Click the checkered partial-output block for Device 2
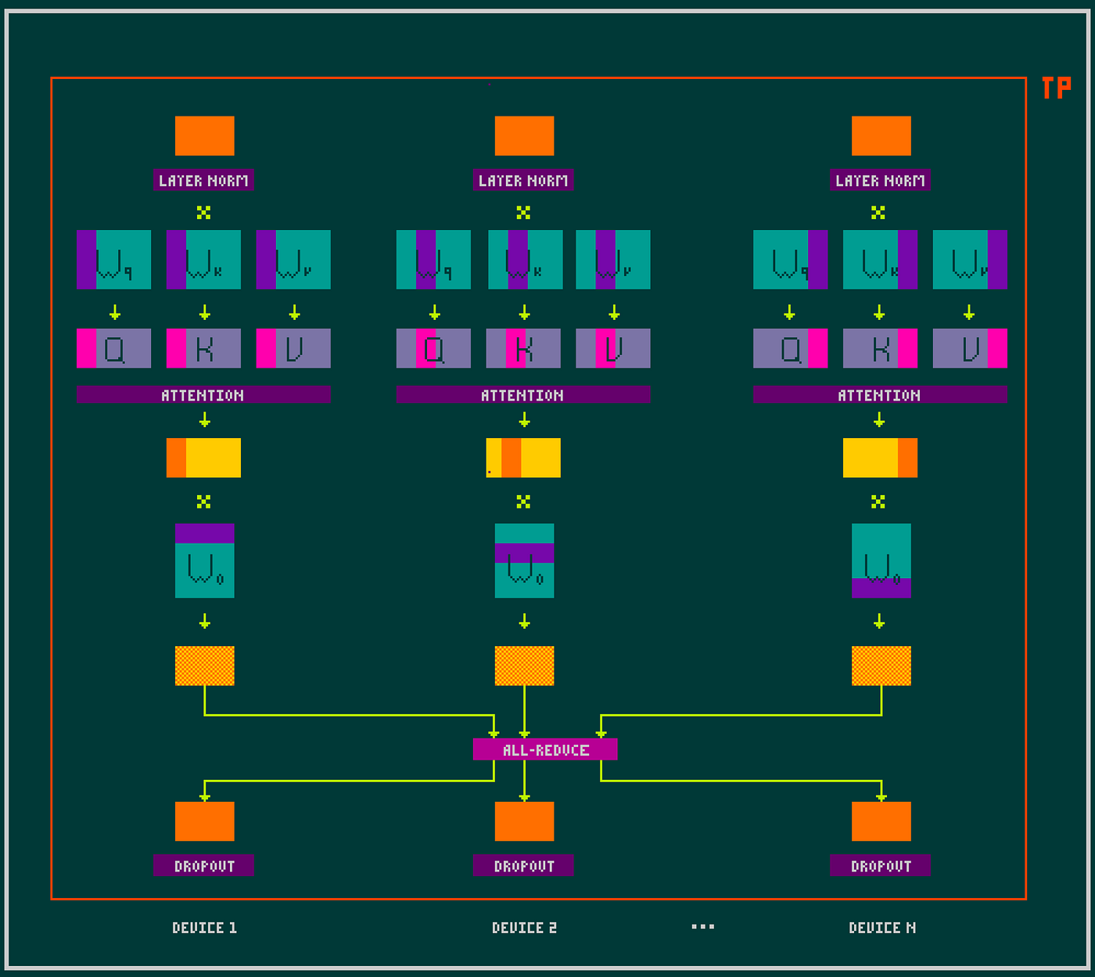 coord(525,666)
